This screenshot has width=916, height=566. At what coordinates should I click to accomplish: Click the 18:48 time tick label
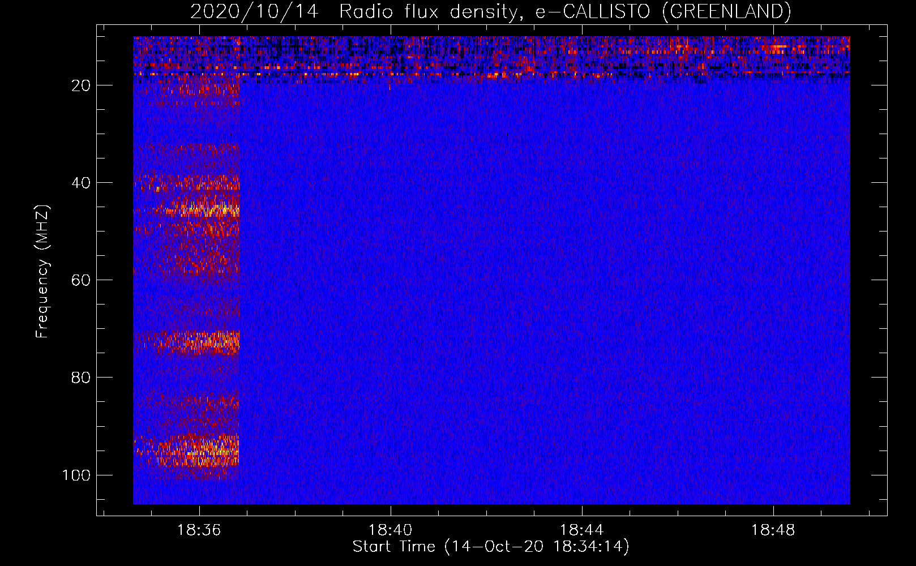[x=773, y=530]
